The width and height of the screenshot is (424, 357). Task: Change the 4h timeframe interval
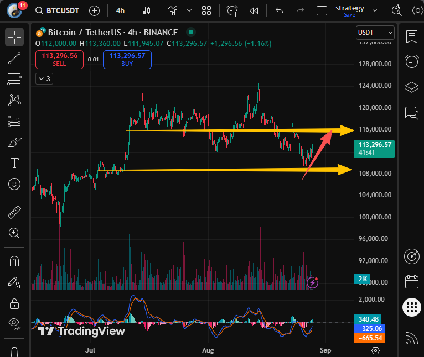(x=120, y=11)
